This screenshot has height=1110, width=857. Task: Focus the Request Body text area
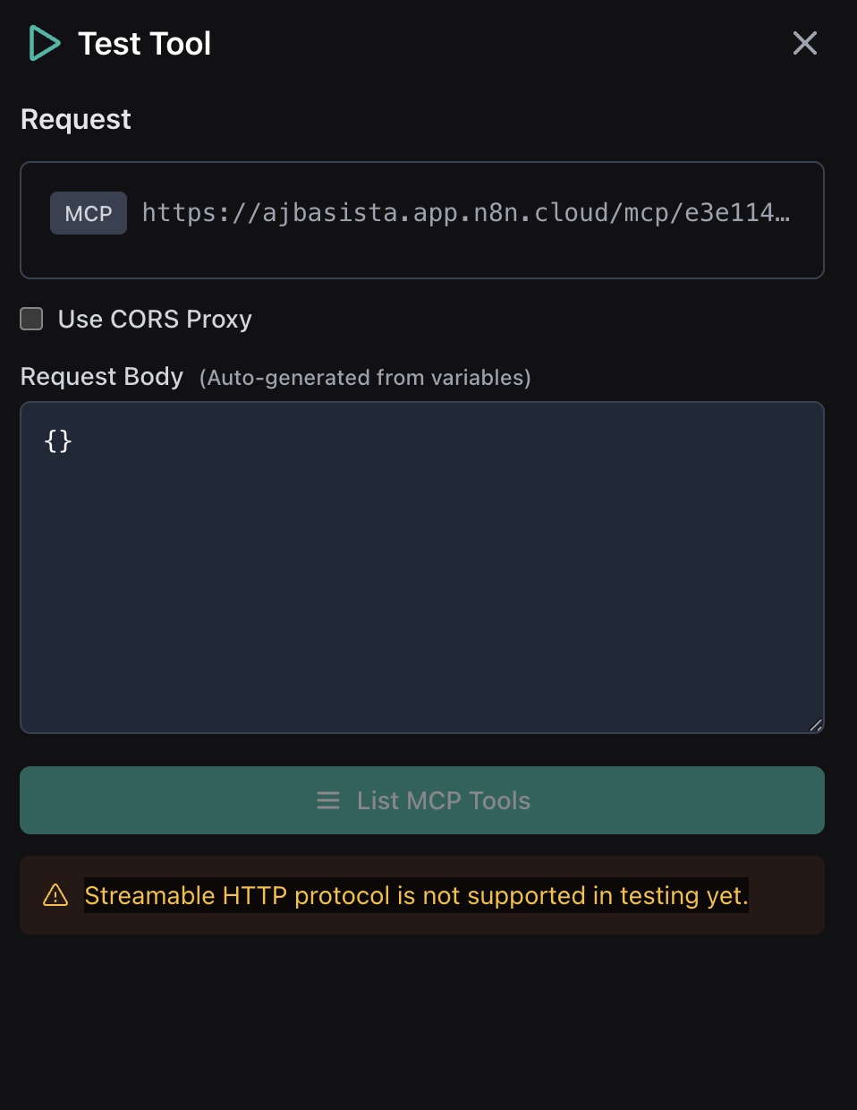422,582
